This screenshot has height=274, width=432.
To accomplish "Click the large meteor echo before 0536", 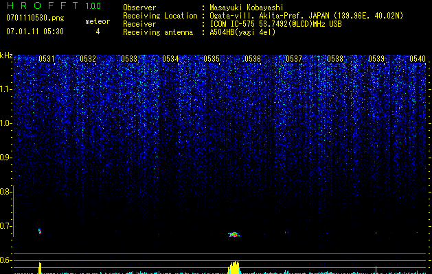I will 234,234.
